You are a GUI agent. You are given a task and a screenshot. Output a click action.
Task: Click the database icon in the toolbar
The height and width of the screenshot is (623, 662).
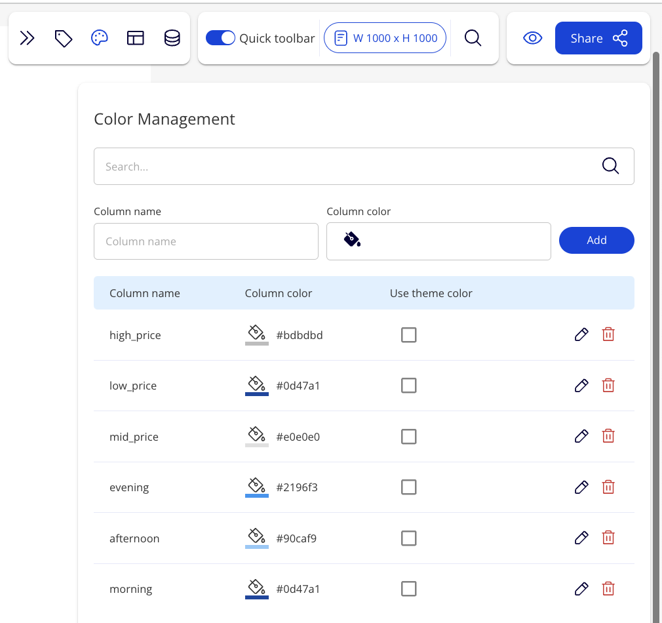pyautogui.click(x=172, y=39)
